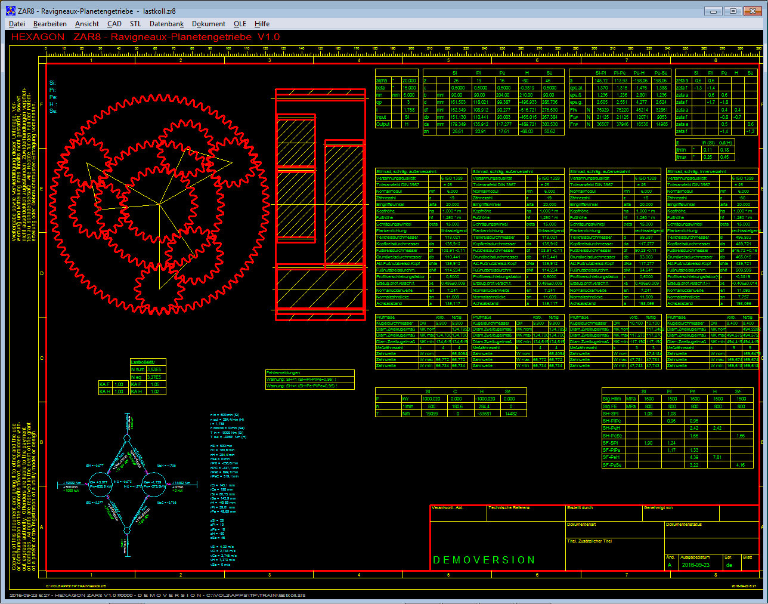Open the CAD menu
This screenshot has width=768, height=604.
coord(114,24)
